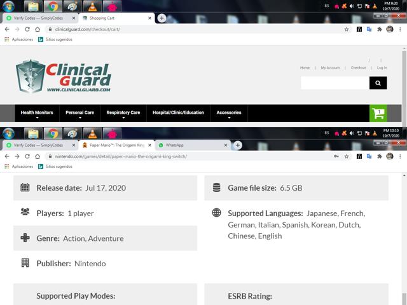The height and width of the screenshot is (305, 407).
Task: Open File Explorer on the taskbar above the Nintendo window
Action: tap(33, 133)
